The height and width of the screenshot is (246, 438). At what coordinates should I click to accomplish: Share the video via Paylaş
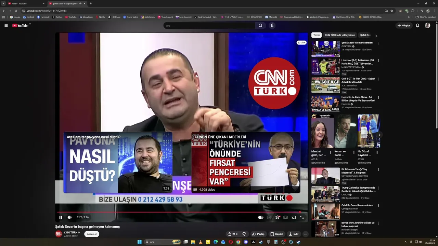click(258, 234)
